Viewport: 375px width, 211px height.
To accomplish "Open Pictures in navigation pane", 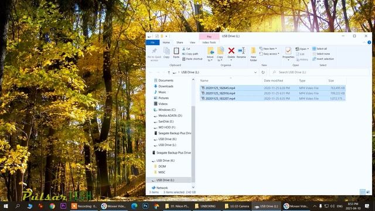I will coord(163,98).
